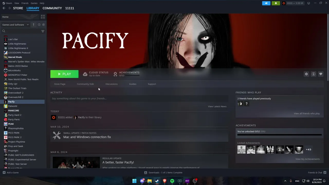Open the Games and Software dropdown
Image resolution: width=329 pixels, height=185 pixels.
16,25
